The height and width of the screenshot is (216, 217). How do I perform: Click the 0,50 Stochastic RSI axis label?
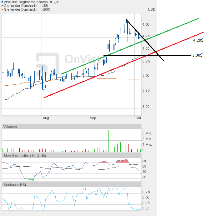[146, 197]
